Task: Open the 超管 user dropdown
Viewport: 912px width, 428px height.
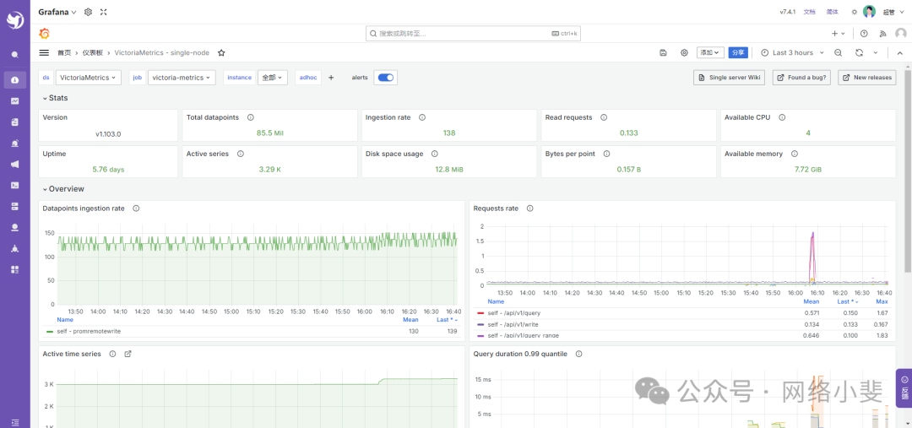Action: tap(894, 12)
